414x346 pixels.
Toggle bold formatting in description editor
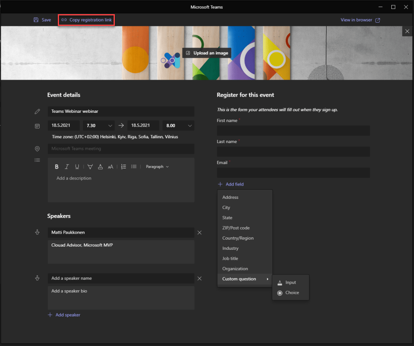tap(57, 167)
